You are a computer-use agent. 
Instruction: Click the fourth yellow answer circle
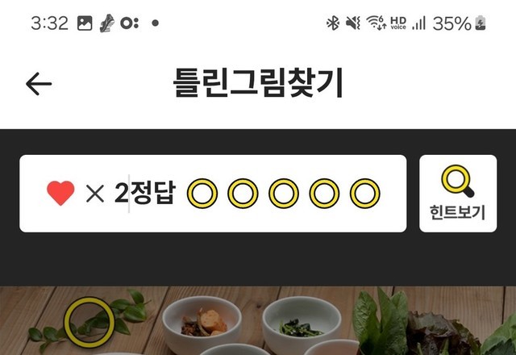(324, 194)
